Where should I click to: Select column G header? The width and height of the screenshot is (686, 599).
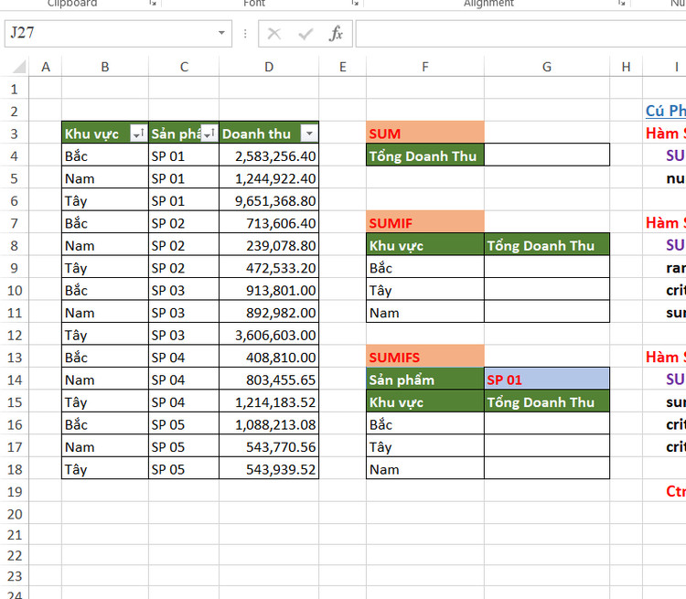coord(546,67)
